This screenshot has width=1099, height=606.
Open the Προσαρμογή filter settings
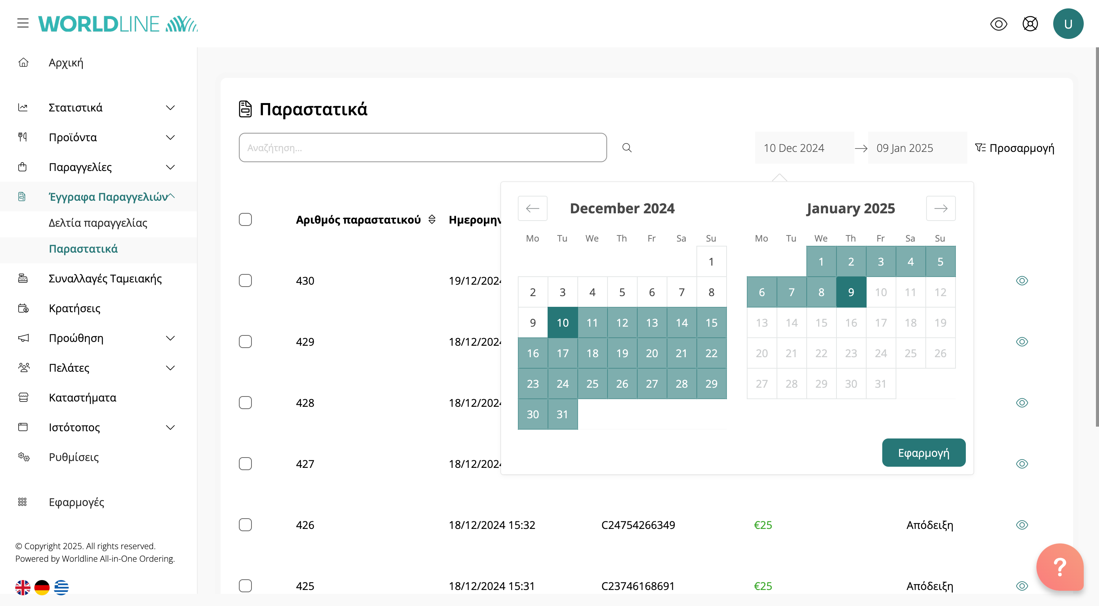click(1014, 148)
